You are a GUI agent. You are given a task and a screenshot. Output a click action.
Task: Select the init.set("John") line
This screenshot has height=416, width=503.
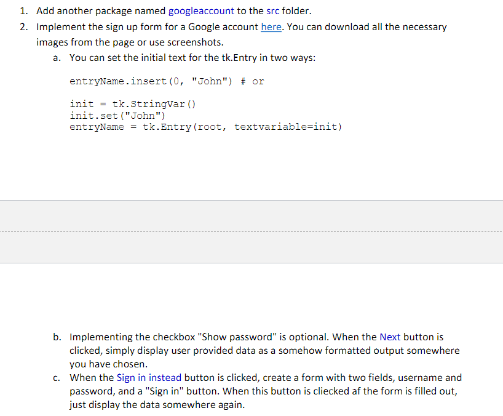click(117, 115)
